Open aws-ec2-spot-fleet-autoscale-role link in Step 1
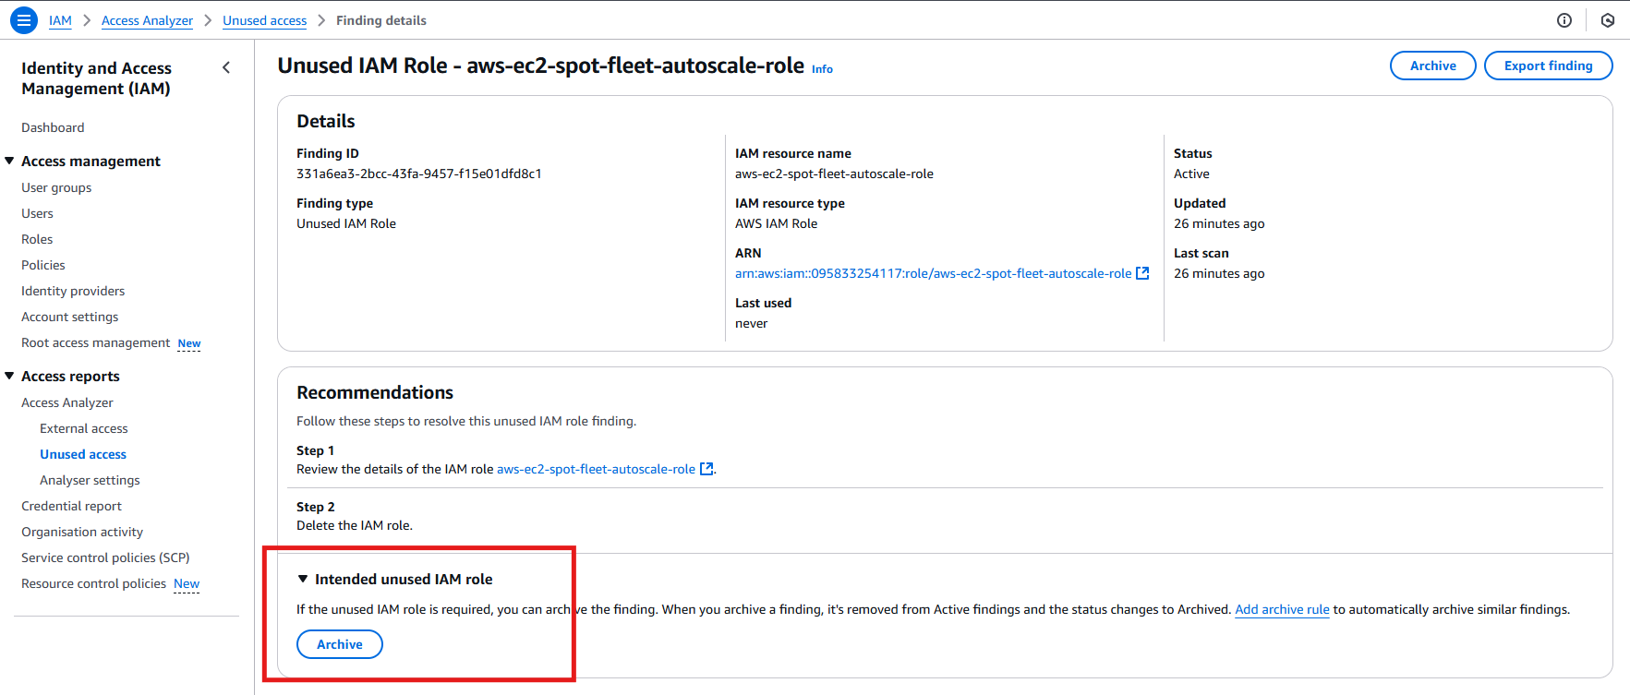 pos(596,469)
